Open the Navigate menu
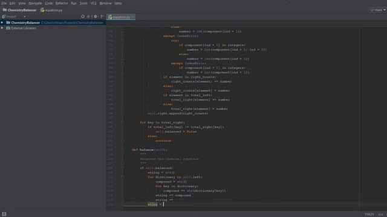 click(x=35, y=3)
